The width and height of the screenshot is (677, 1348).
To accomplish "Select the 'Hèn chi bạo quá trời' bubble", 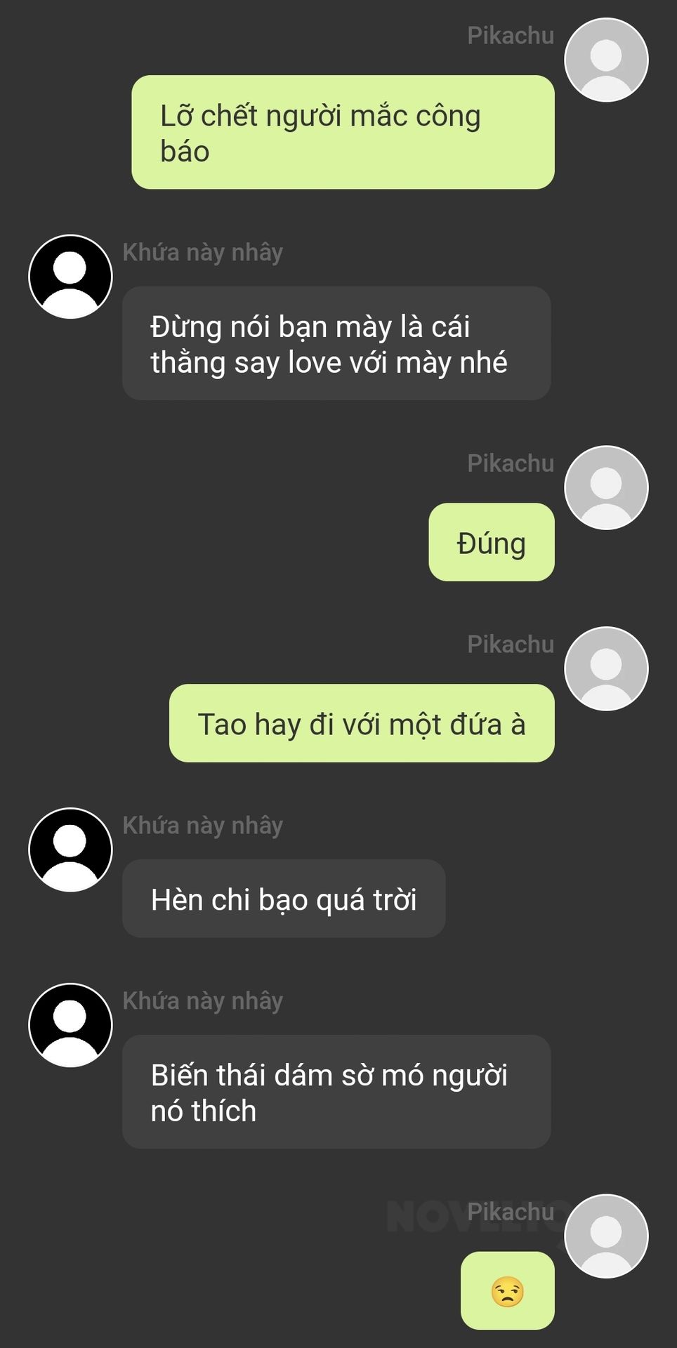I will tap(284, 899).
